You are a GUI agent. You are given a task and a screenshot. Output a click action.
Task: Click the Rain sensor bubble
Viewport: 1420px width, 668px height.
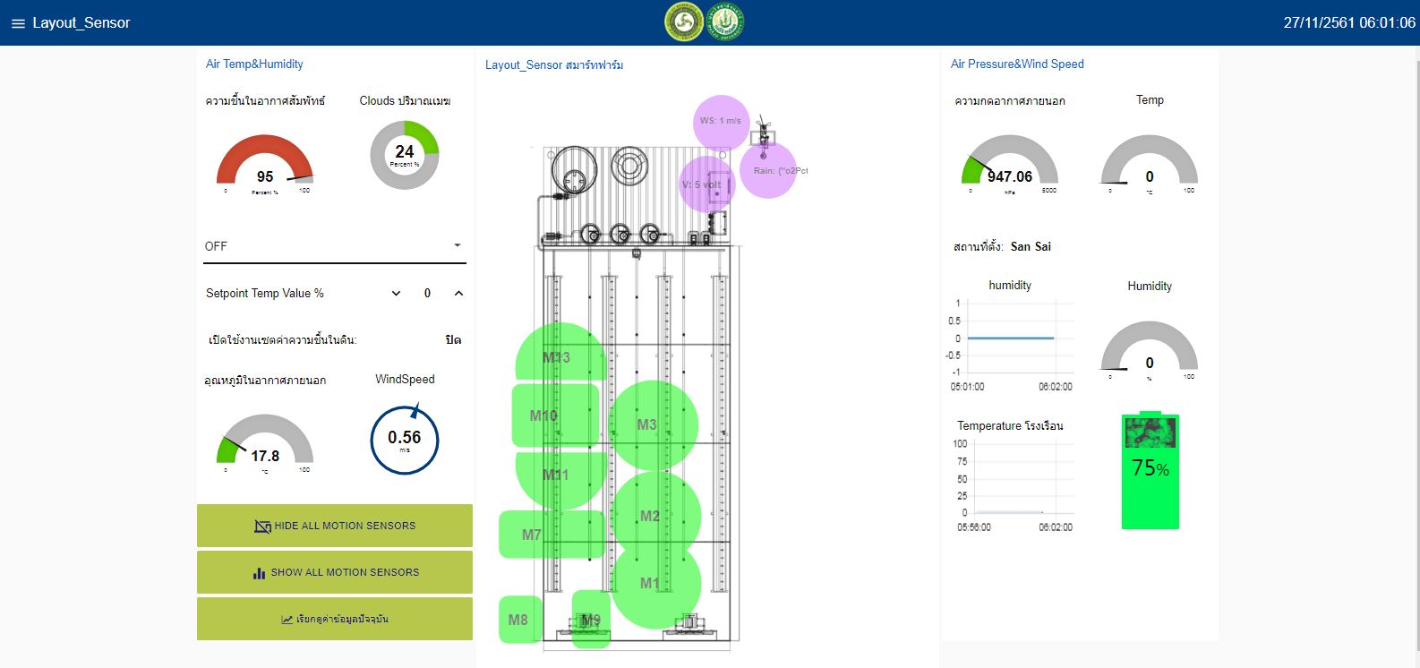[x=769, y=170]
